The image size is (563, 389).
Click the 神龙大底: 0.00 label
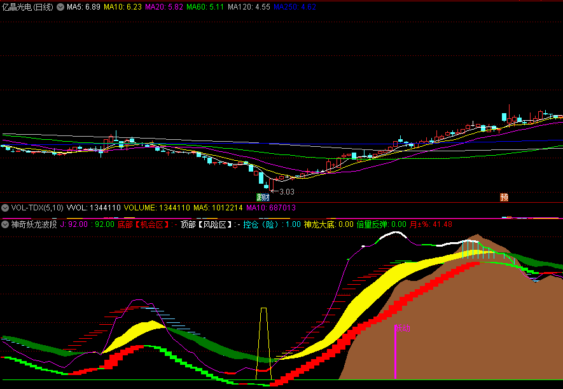pos(328,224)
